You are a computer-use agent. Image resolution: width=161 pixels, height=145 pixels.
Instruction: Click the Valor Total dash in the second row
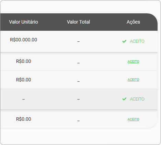tap(78, 63)
